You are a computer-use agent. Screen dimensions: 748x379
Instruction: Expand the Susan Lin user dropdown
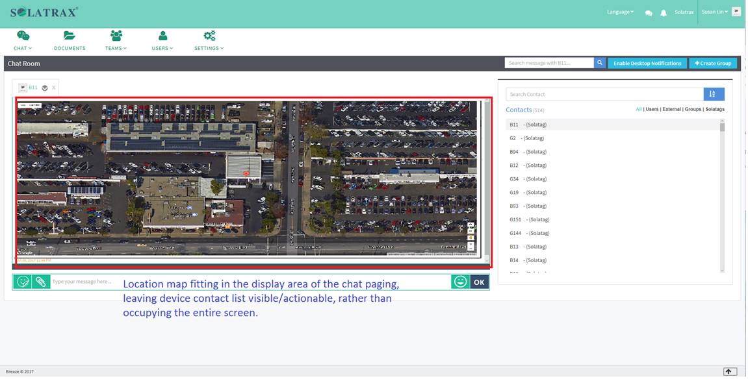coord(715,12)
